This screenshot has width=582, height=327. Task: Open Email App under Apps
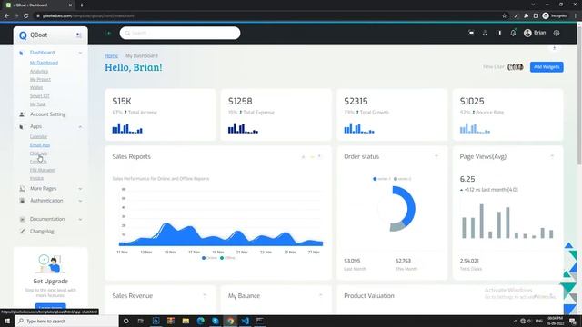coord(40,145)
